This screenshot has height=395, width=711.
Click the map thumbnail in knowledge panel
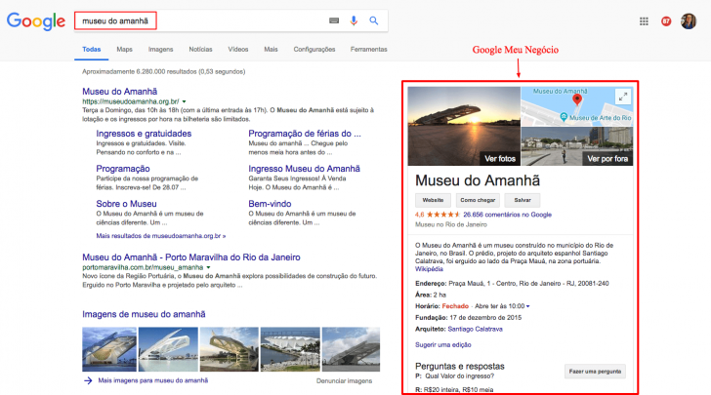[577, 106]
